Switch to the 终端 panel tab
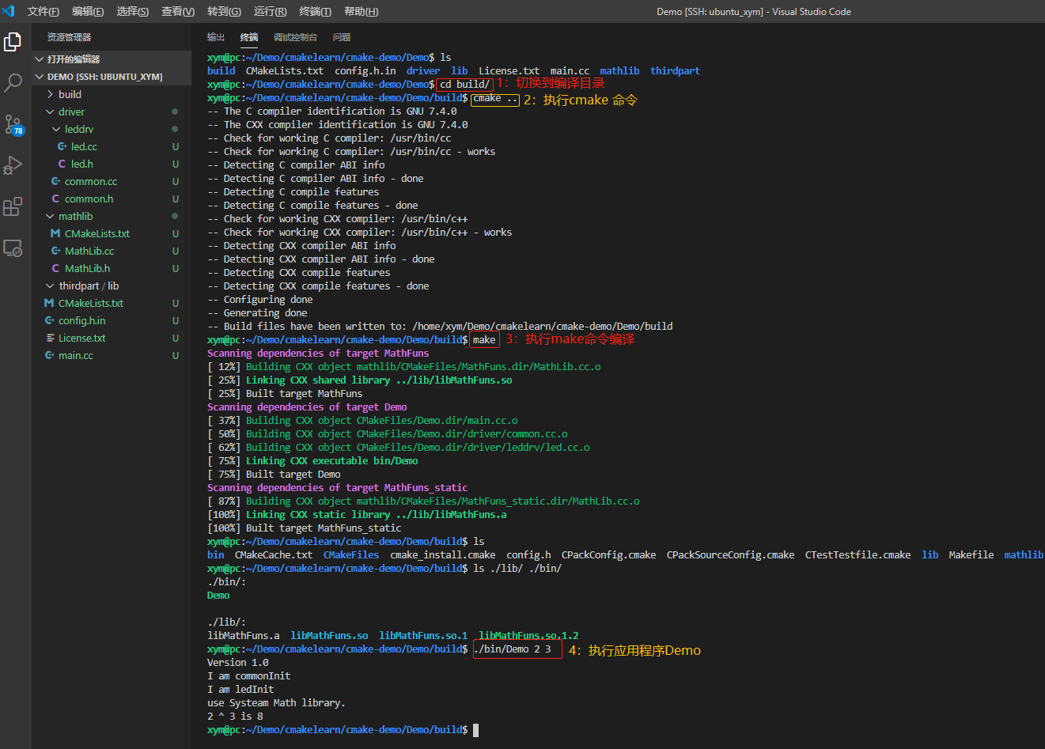The width and height of the screenshot is (1045, 749). click(x=249, y=37)
